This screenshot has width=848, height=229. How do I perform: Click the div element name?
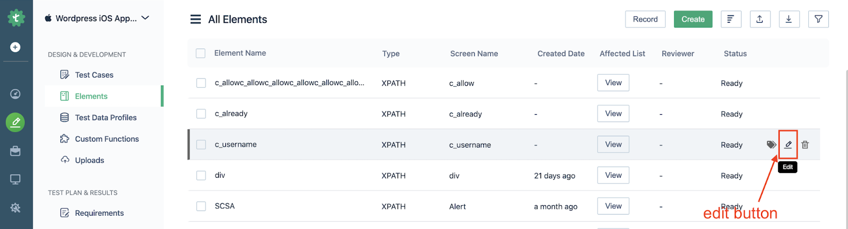pyautogui.click(x=220, y=175)
